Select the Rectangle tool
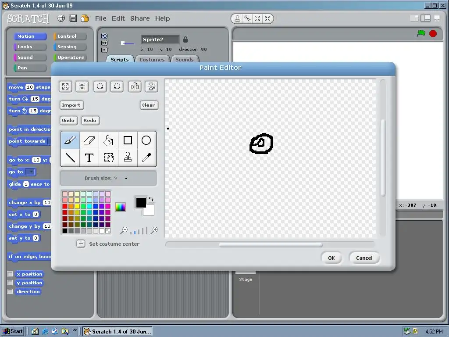This screenshot has height=337, width=449. (128, 140)
